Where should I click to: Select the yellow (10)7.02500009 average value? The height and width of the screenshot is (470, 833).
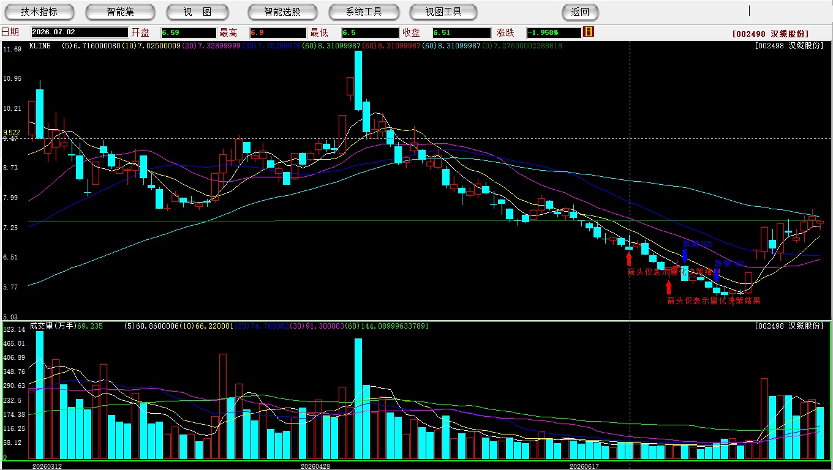pos(151,46)
